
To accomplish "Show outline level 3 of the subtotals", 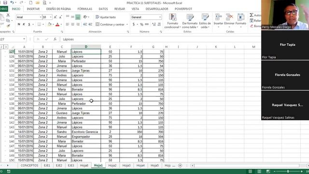I will click(x=6, y=47).
